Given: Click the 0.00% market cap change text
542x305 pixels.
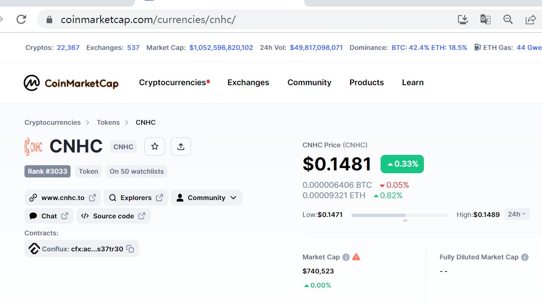Looking at the screenshot, I should coord(317,285).
